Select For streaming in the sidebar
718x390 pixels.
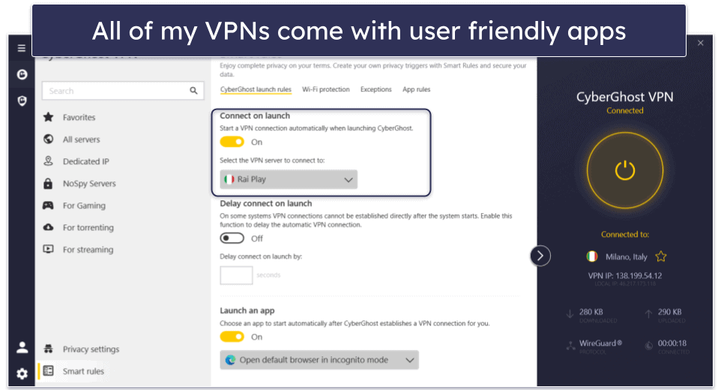click(88, 249)
